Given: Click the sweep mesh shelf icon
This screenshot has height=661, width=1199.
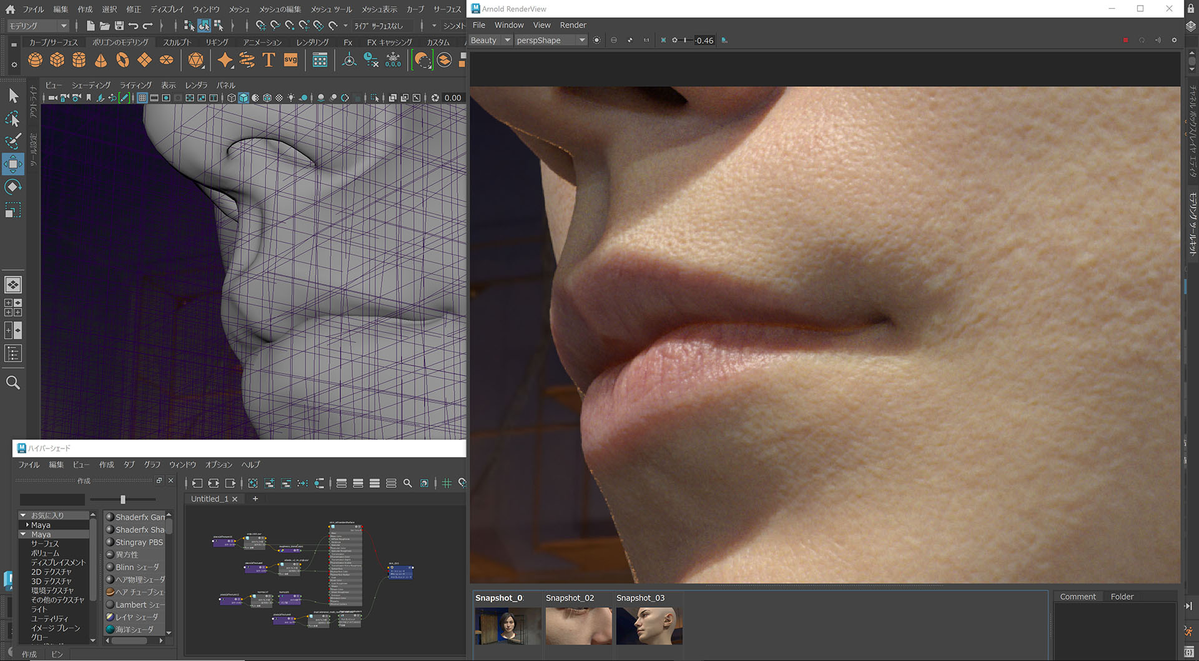Looking at the screenshot, I should coord(247,60).
